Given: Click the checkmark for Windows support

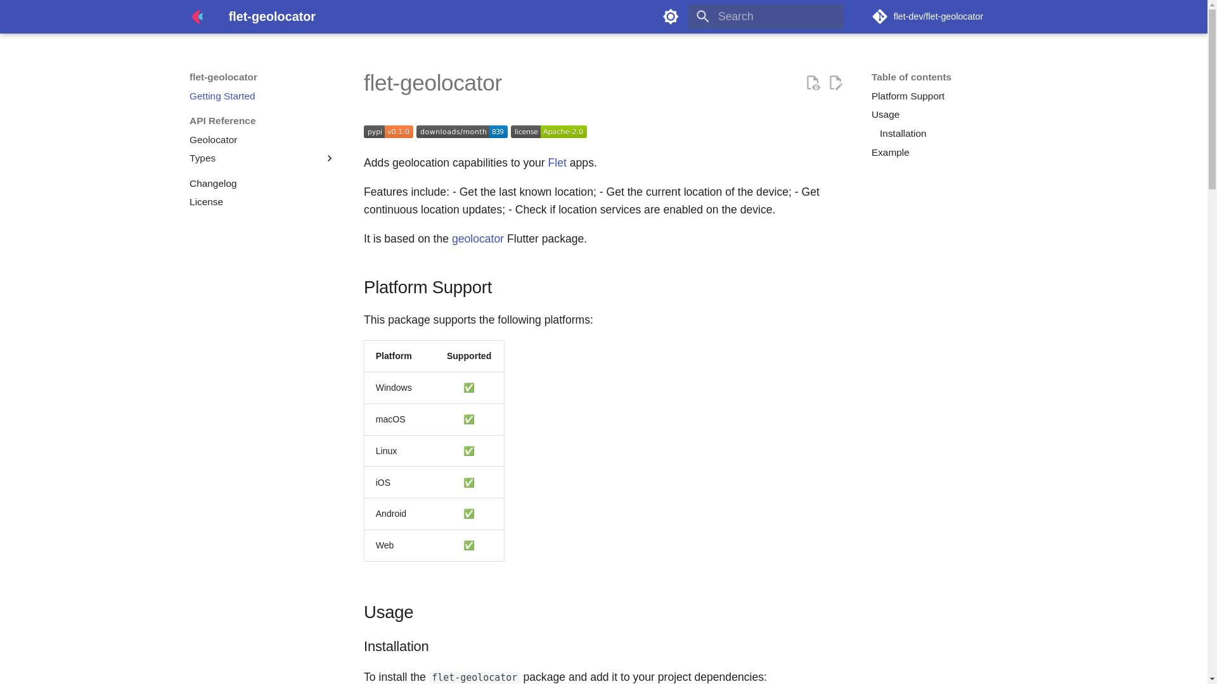Looking at the screenshot, I should [x=469, y=388].
